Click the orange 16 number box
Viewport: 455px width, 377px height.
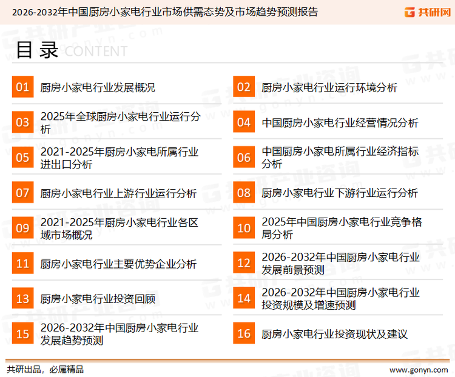(x=244, y=333)
